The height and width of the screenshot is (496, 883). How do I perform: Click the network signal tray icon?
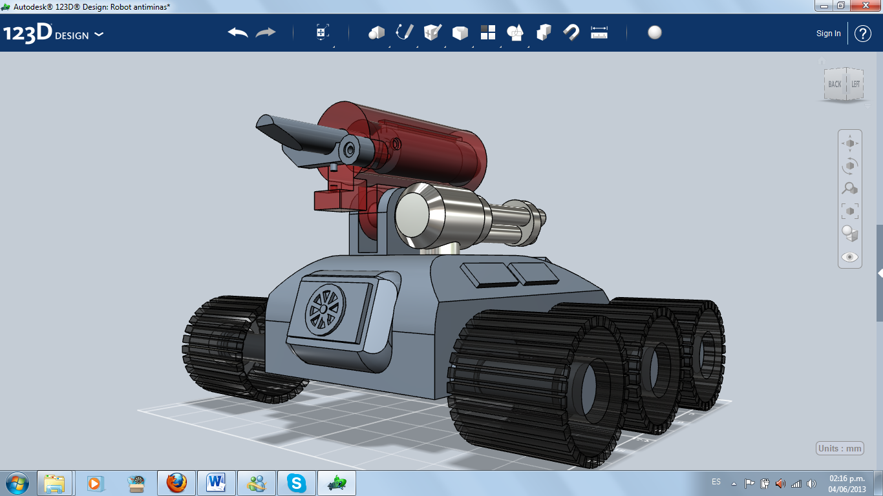(796, 483)
